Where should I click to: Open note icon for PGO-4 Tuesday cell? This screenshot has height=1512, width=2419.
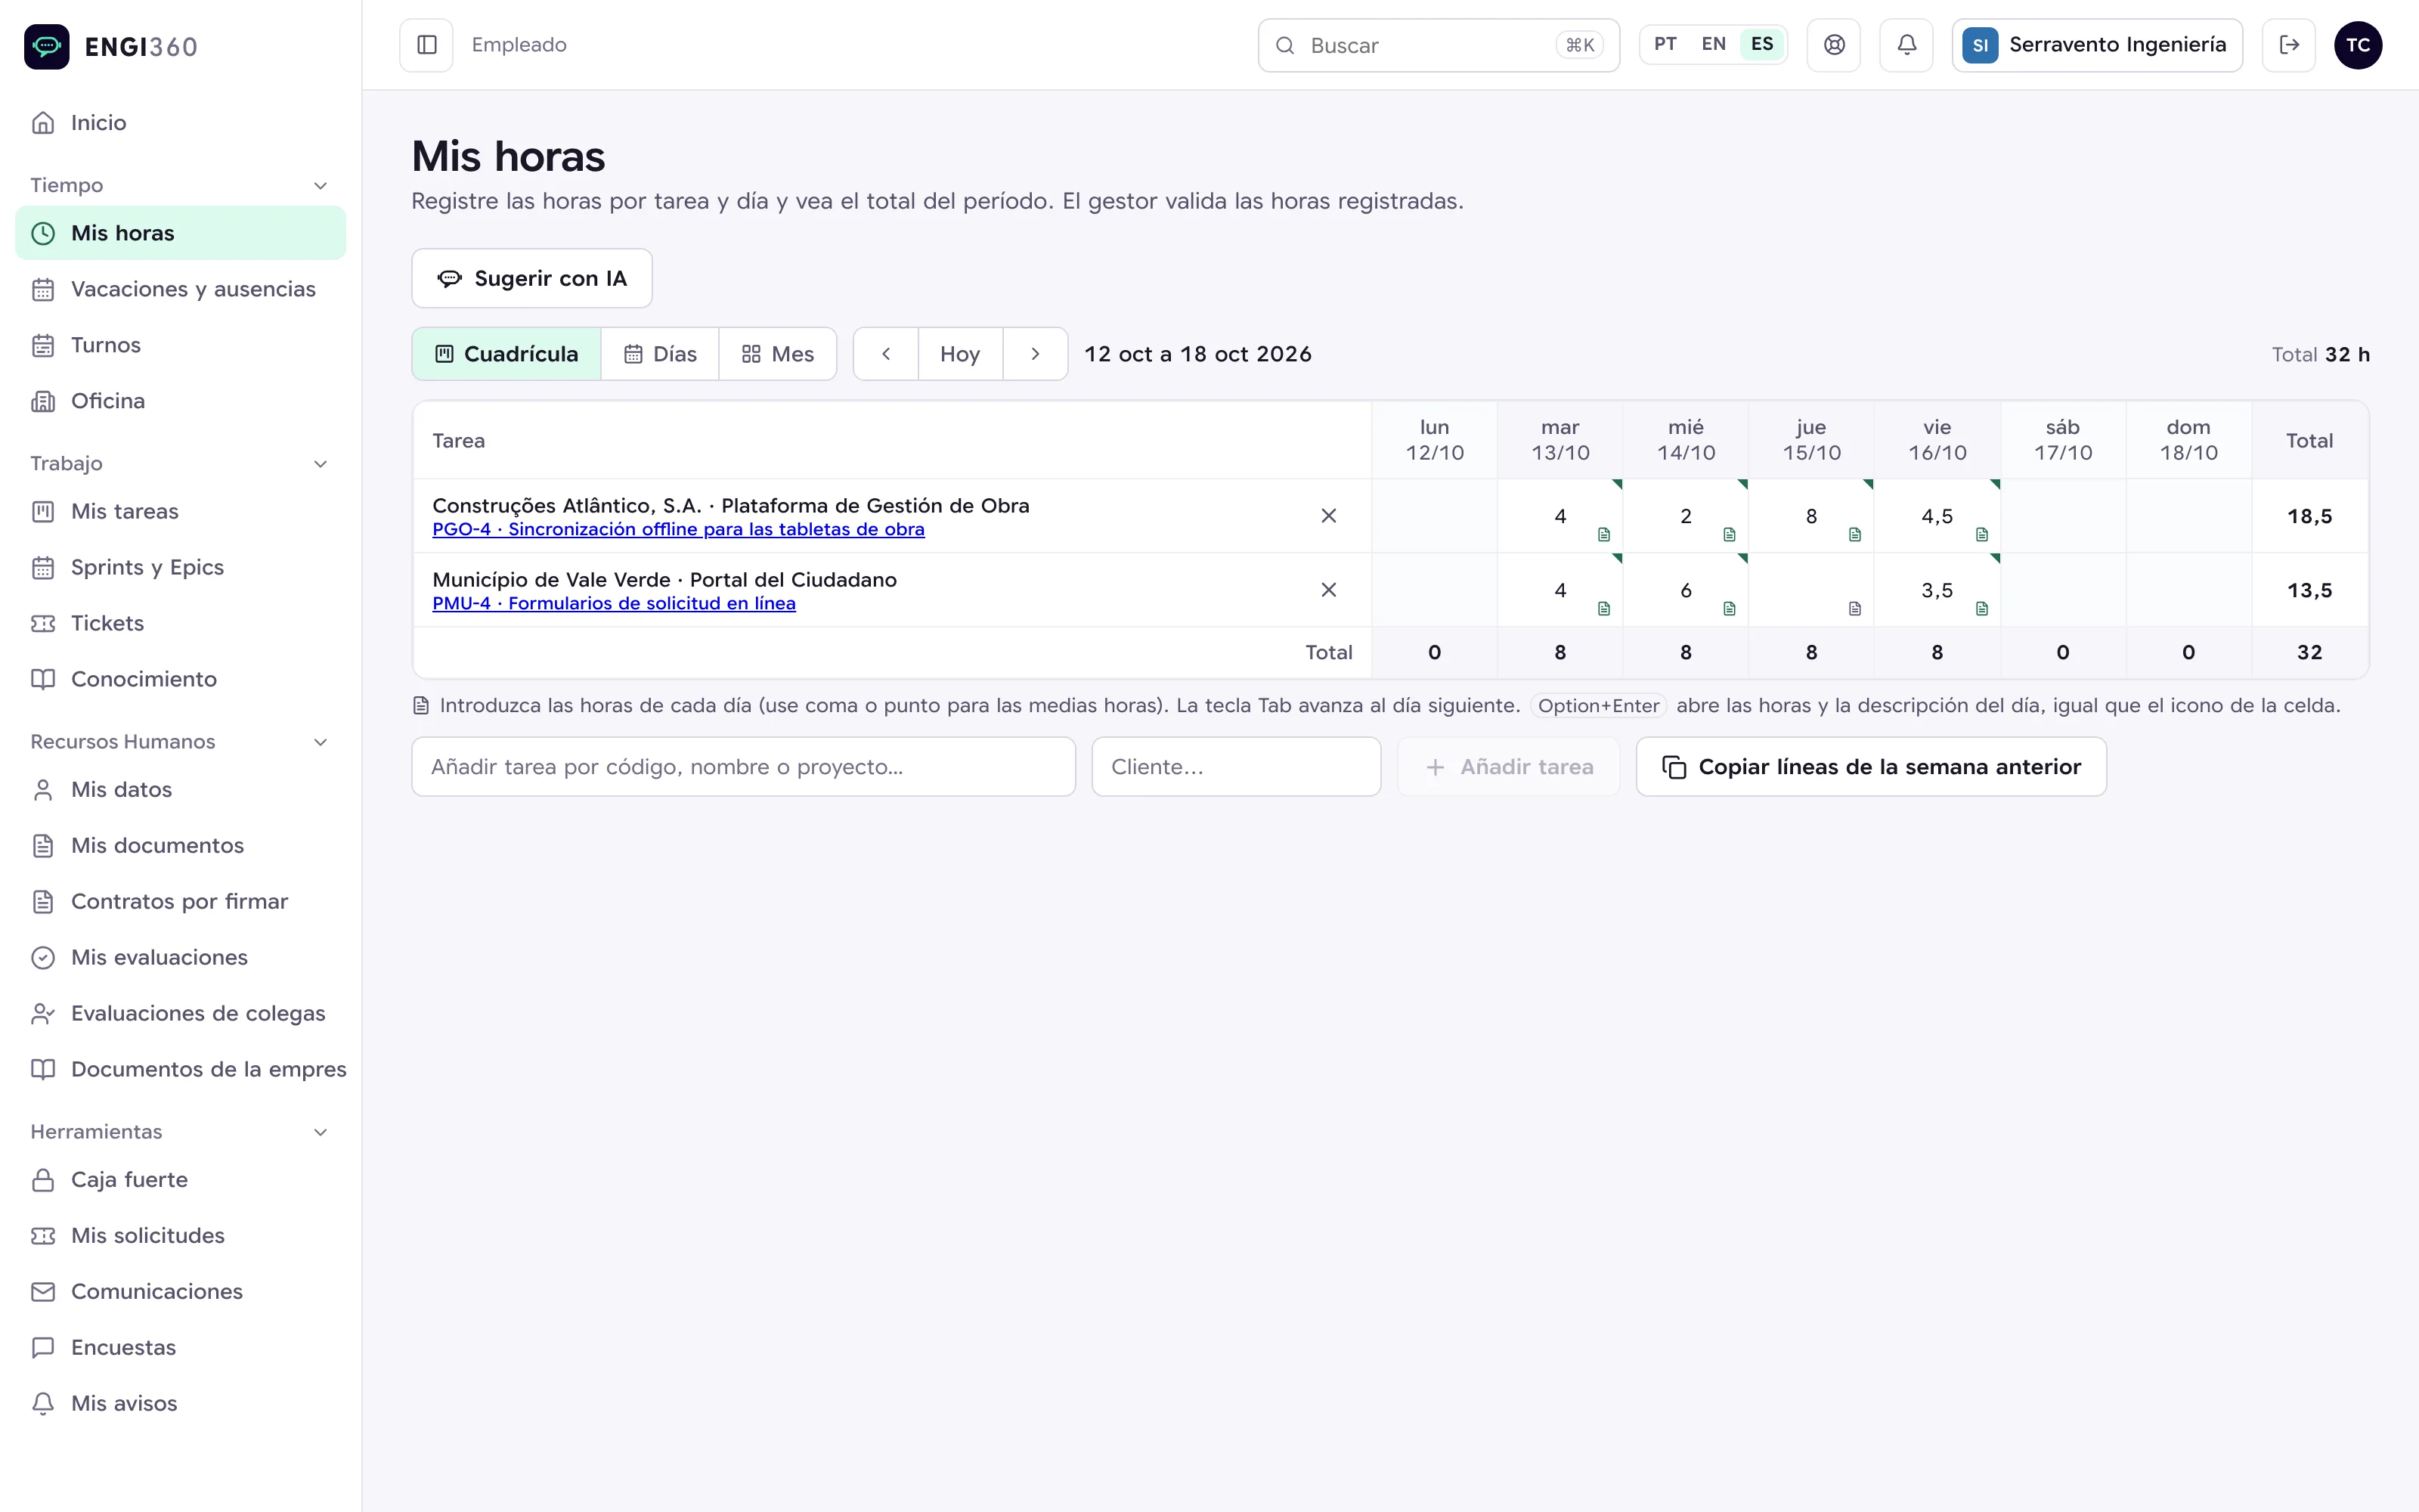point(1604,534)
